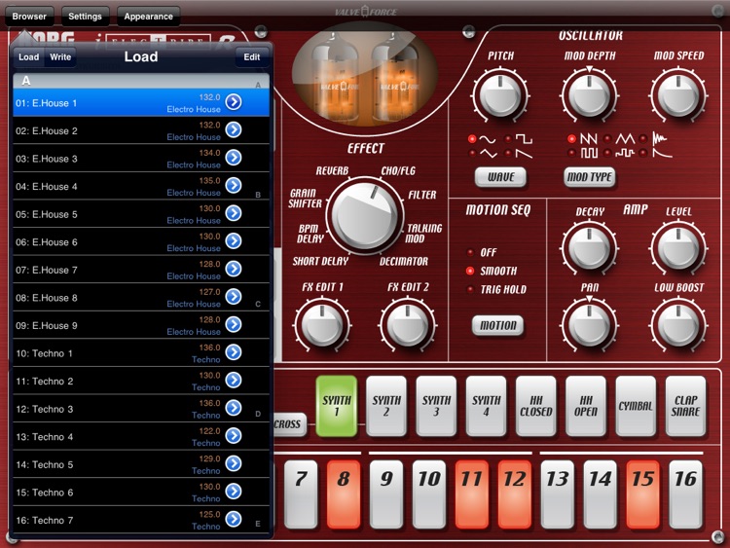Image resolution: width=730 pixels, height=548 pixels.
Task: Select the Cymbal part pad
Action: point(635,405)
